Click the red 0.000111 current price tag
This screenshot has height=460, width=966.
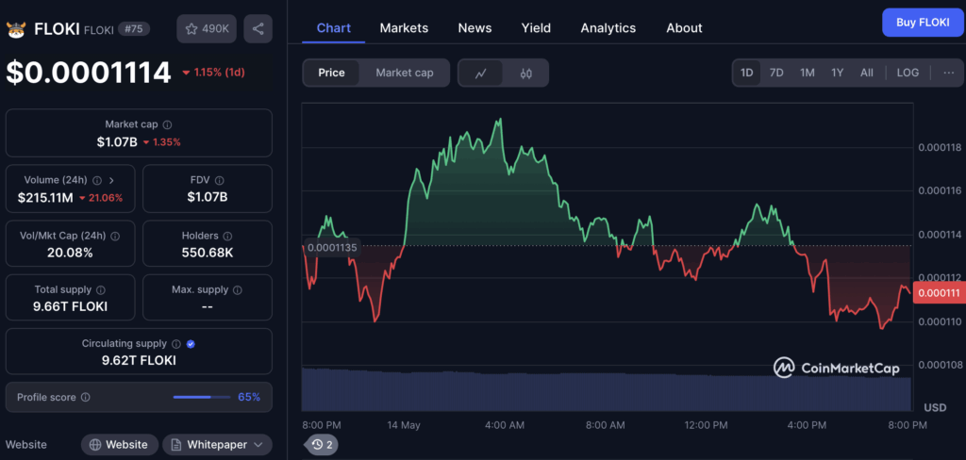pos(938,293)
